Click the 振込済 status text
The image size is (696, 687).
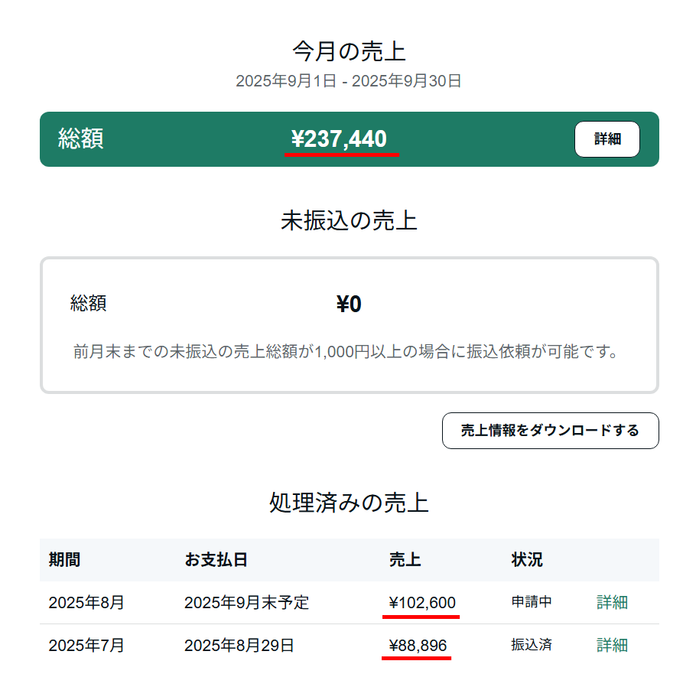[x=532, y=645]
